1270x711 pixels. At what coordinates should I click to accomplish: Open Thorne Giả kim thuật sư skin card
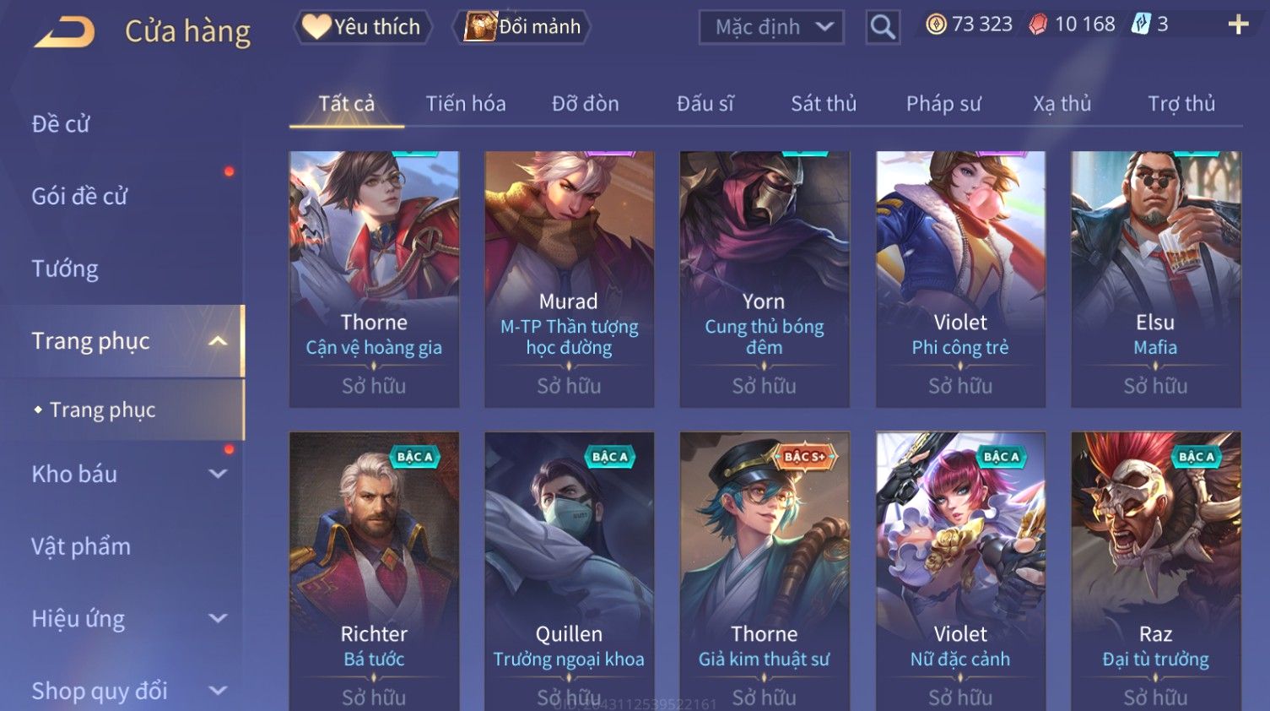tap(765, 571)
